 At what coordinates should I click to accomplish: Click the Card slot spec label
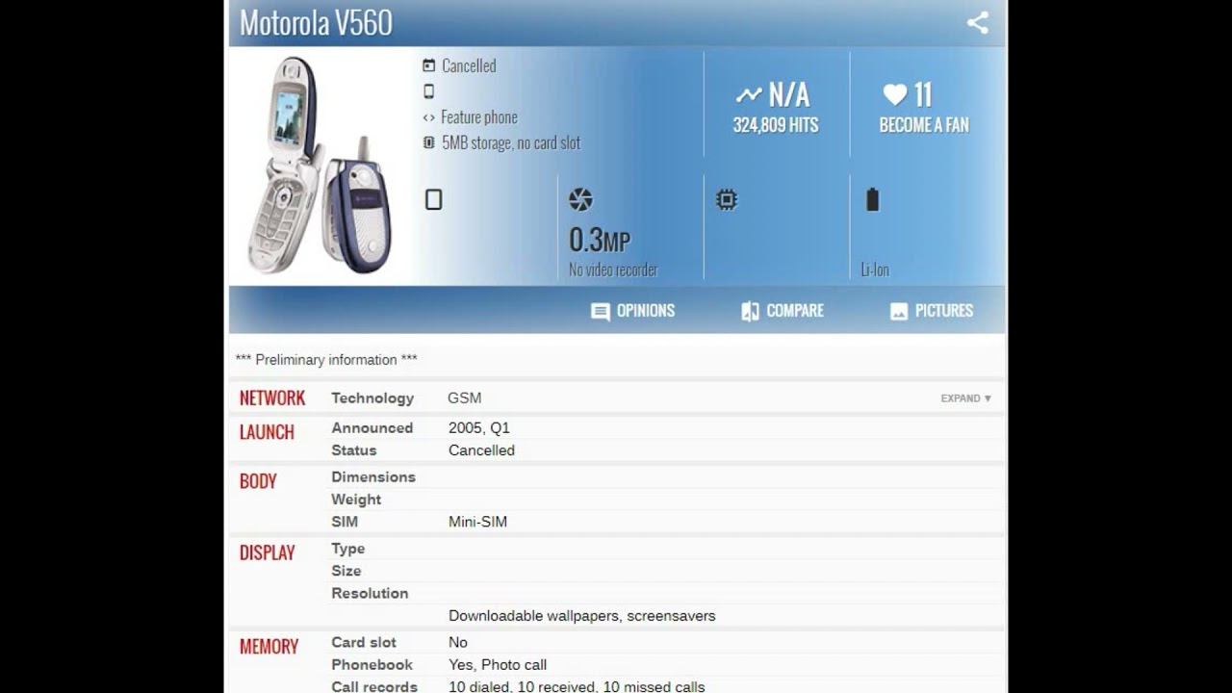click(x=364, y=642)
